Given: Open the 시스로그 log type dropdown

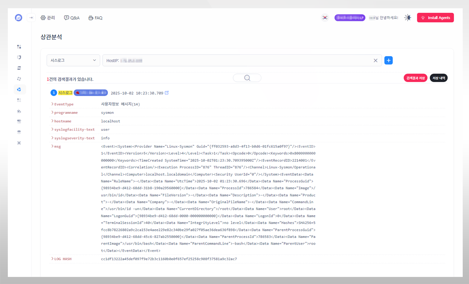Looking at the screenshot, I should point(73,61).
